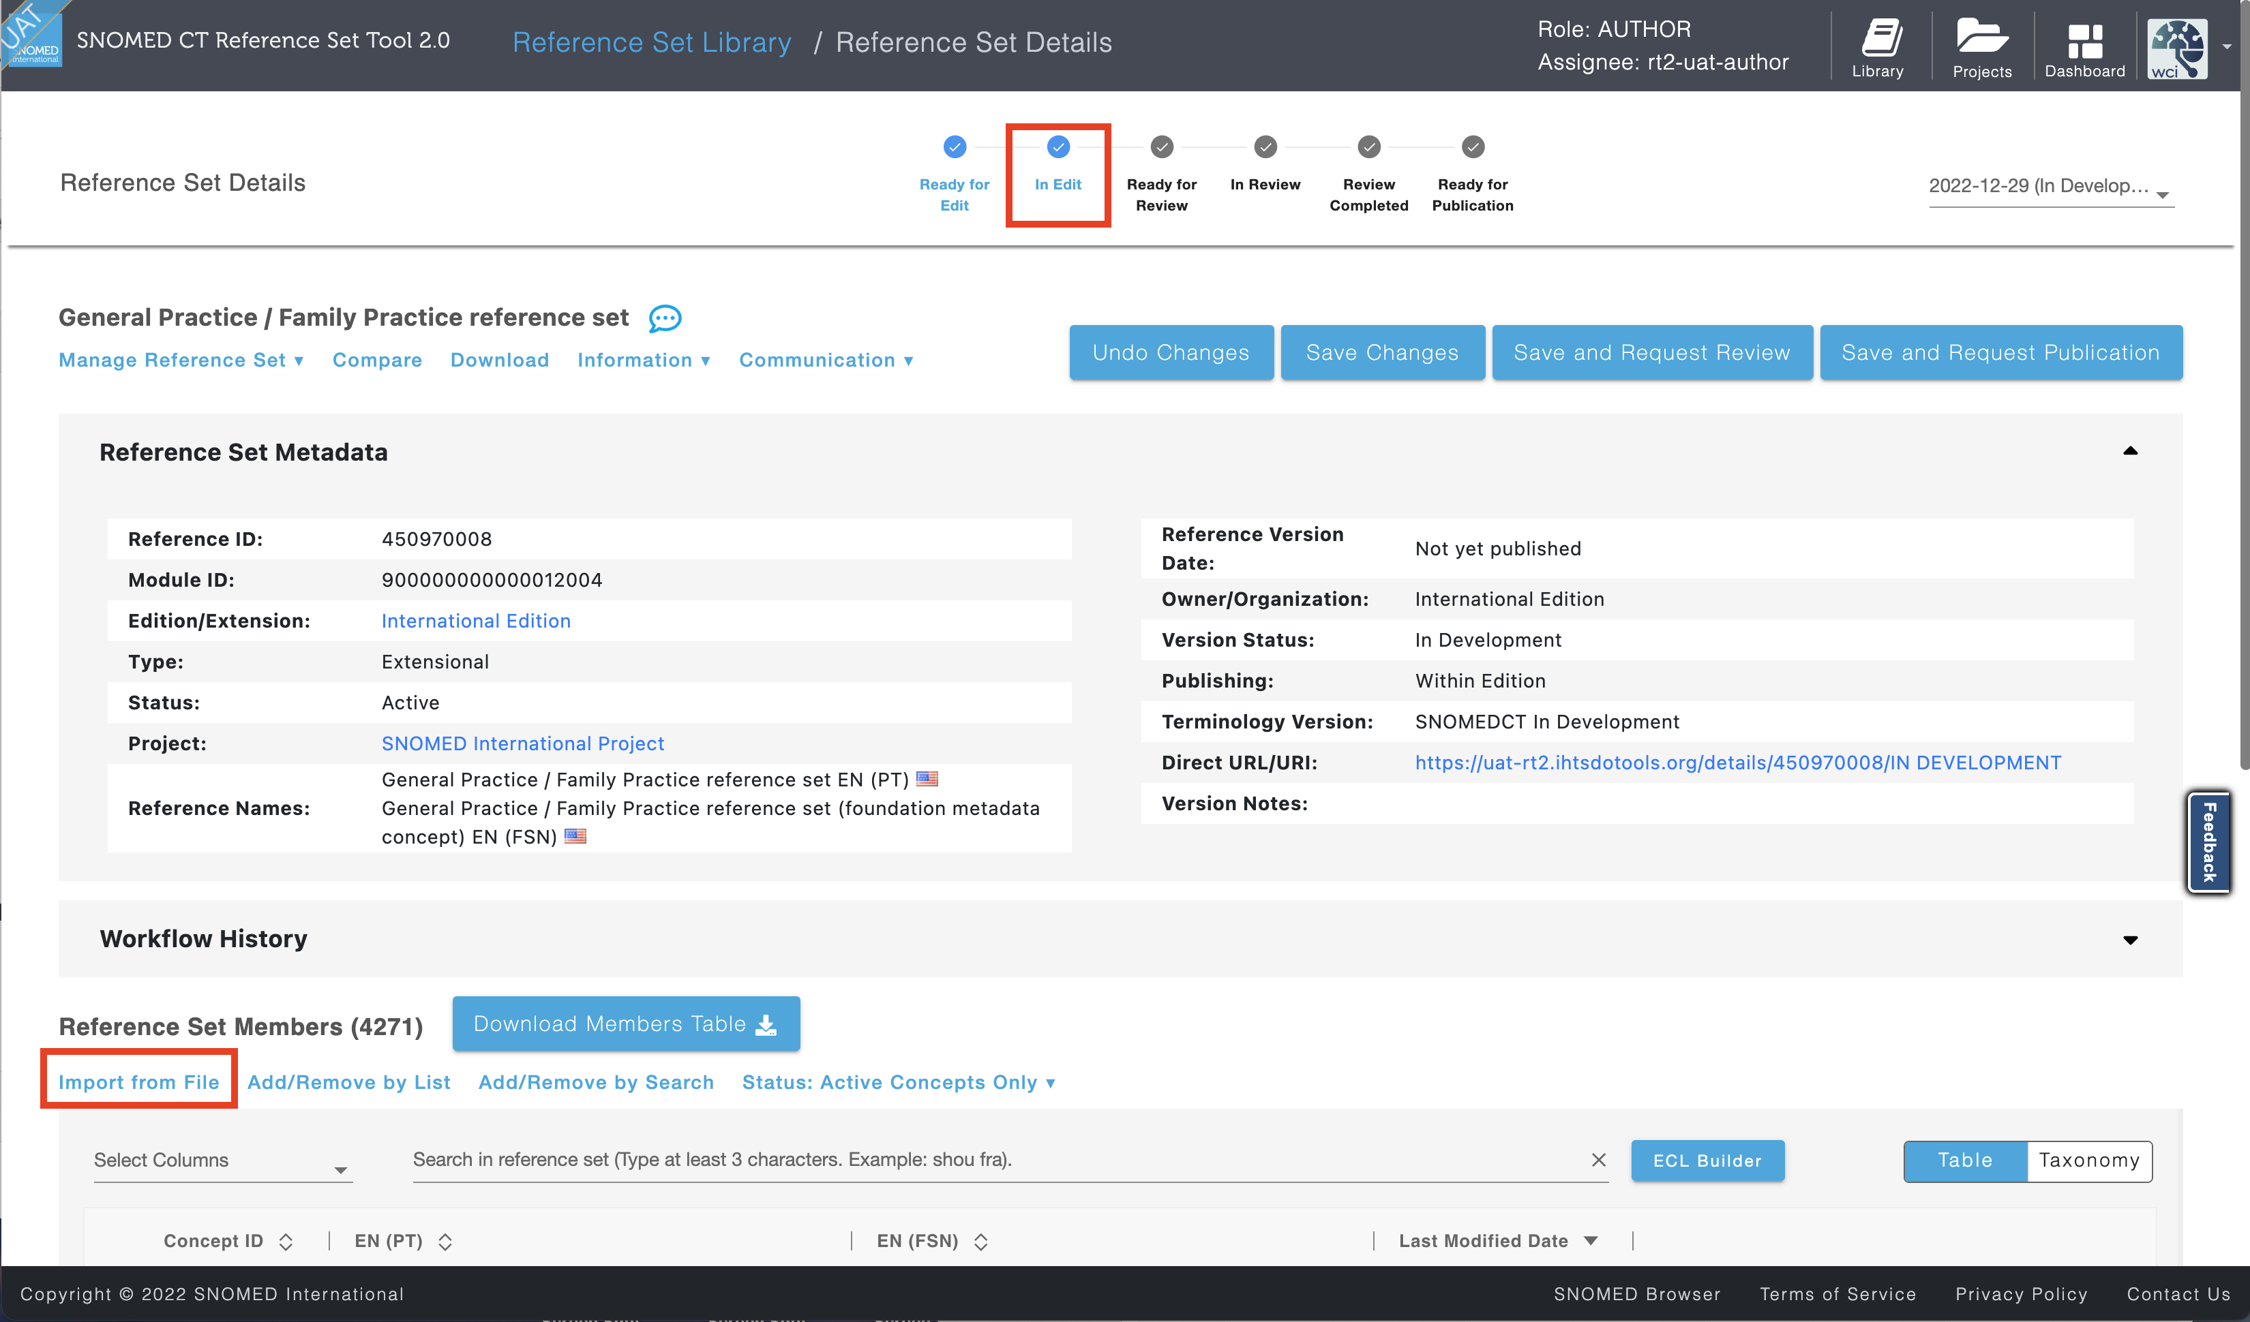This screenshot has width=2250, height=1322.
Task: Click the Ready for Publication step circle
Action: 1472,147
